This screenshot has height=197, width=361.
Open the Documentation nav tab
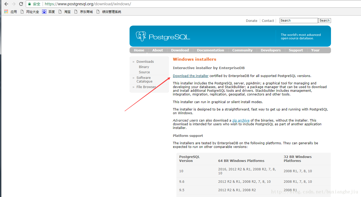click(210, 50)
